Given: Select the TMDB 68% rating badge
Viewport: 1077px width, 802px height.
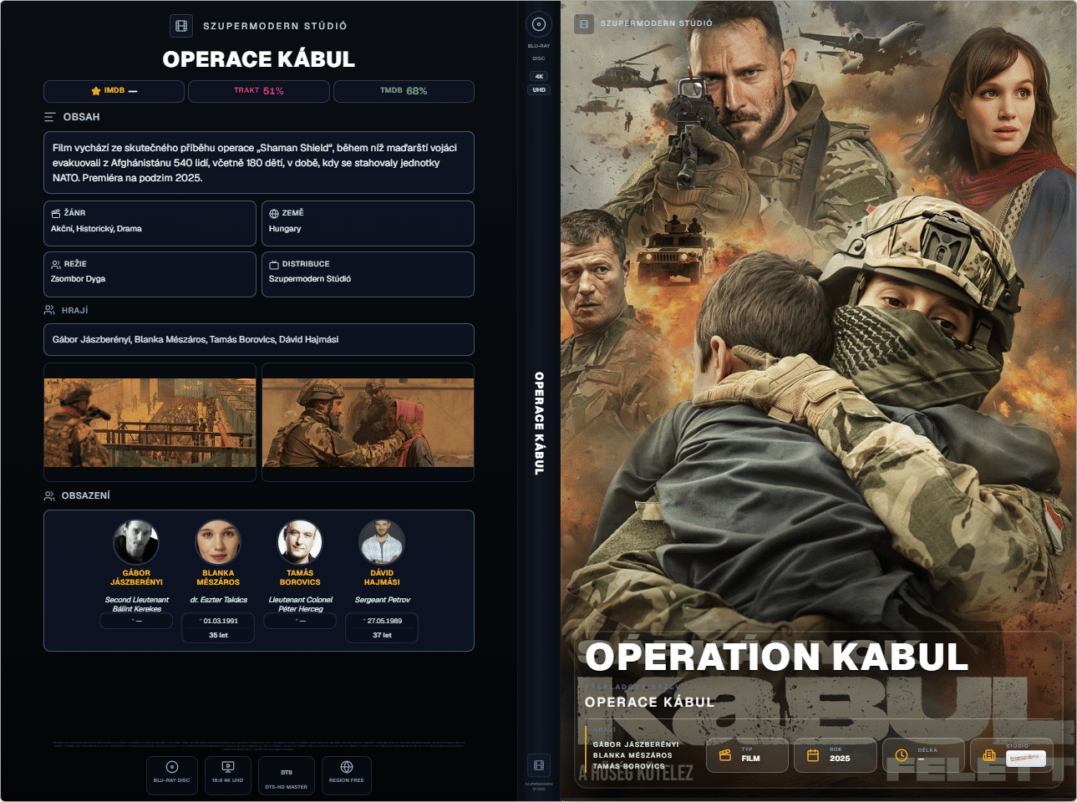Looking at the screenshot, I should point(404,91).
